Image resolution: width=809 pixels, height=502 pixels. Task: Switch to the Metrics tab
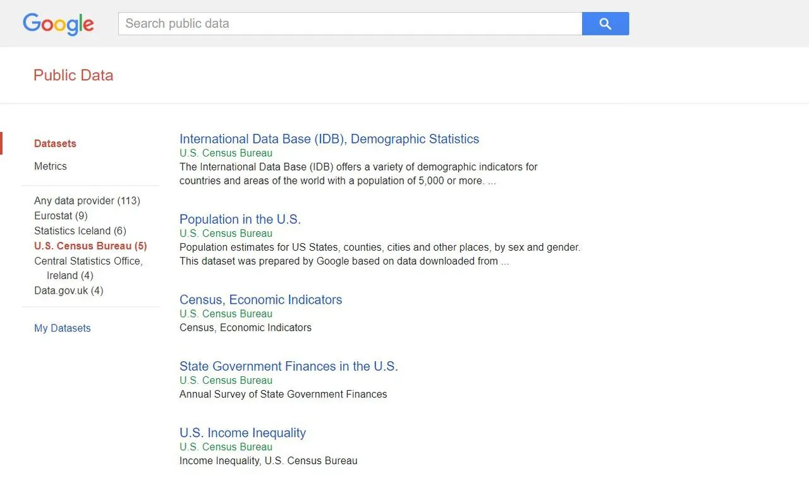coord(51,166)
